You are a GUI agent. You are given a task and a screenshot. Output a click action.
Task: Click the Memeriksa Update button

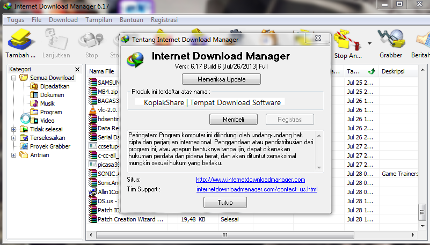221,79
